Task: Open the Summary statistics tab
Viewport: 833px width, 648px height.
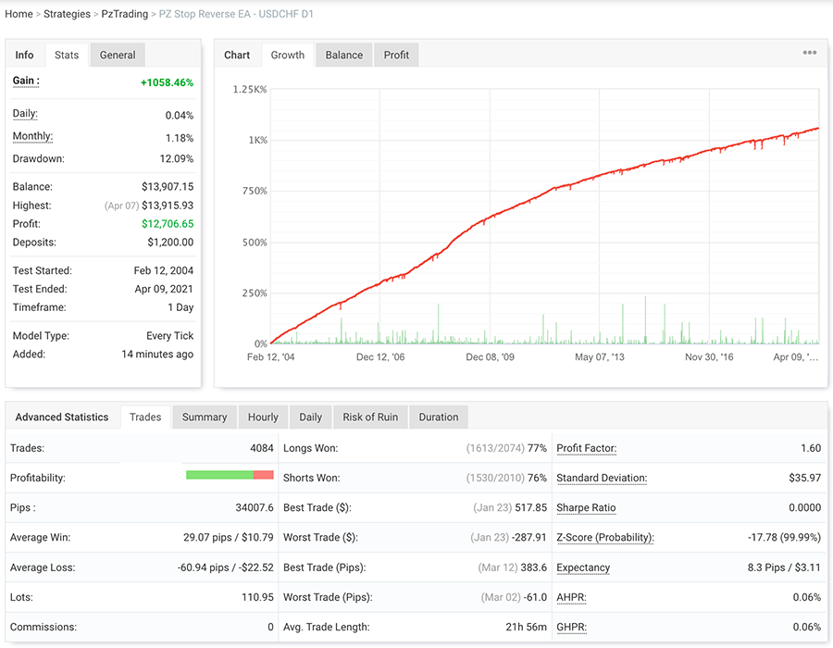Action: pos(205,417)
